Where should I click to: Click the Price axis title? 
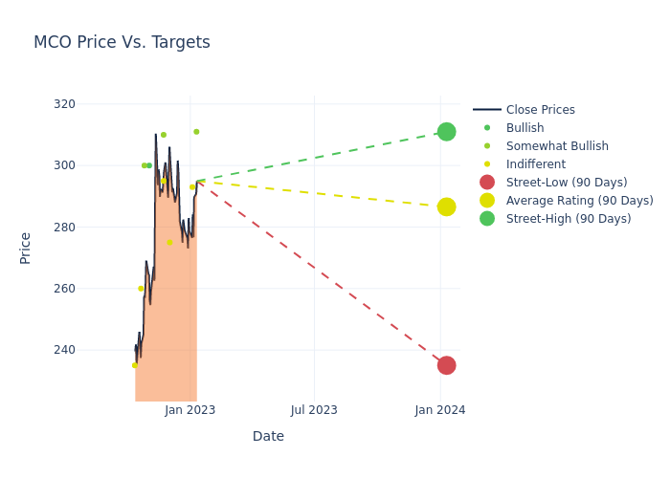26,248
